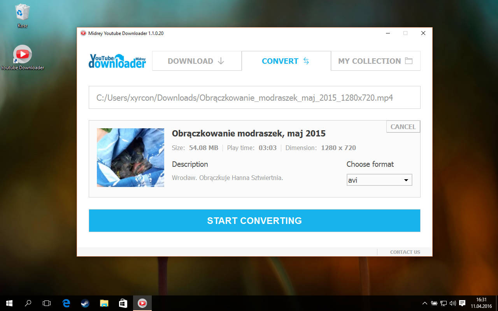Open the MY COLLECTION tab
The width and height of the screenshot is (498, 311).
[x=376, y=61]
